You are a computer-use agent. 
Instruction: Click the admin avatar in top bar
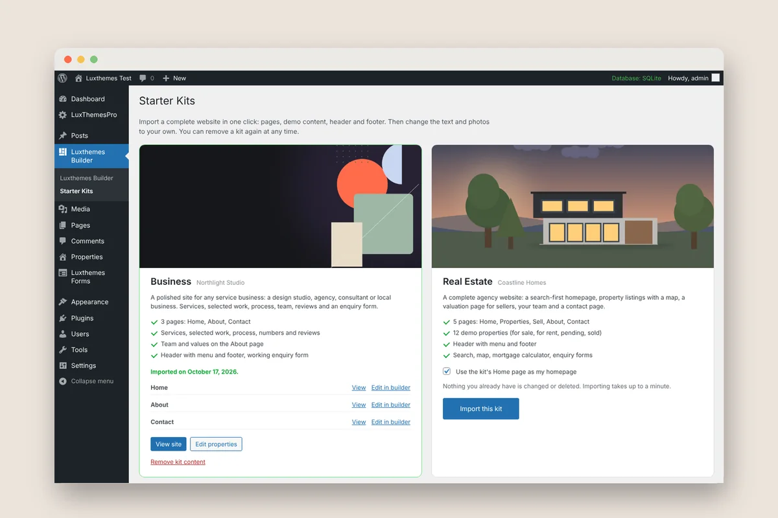pyautogui.click(x=716, y=78)
